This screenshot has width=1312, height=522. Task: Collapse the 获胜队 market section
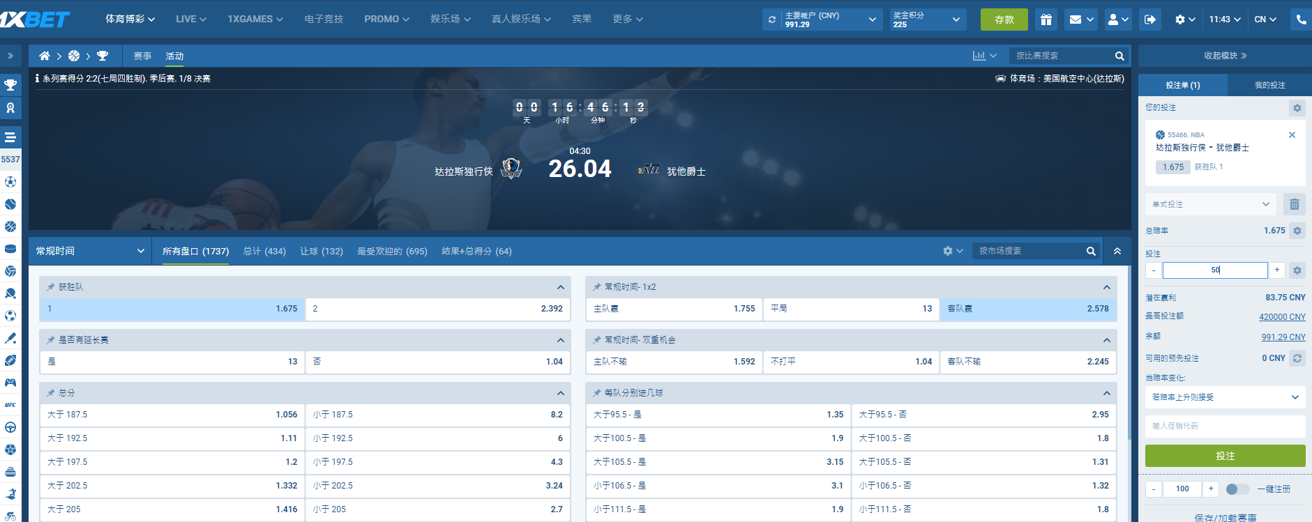(x=560, y=287)
